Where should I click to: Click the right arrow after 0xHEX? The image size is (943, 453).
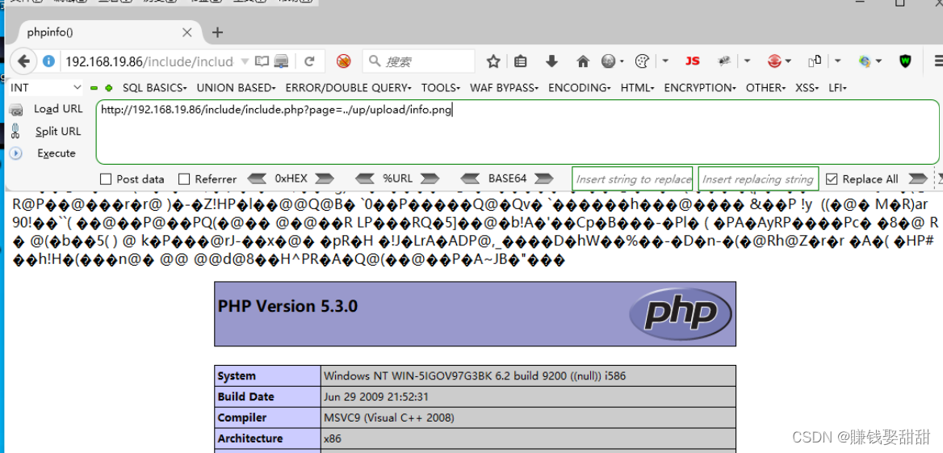pos(325,178)
